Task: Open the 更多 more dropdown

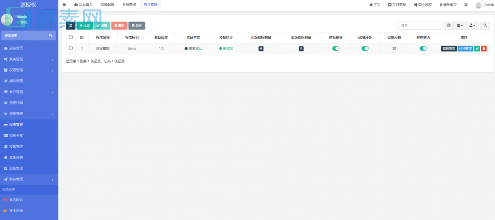Action: click(137, 26)
